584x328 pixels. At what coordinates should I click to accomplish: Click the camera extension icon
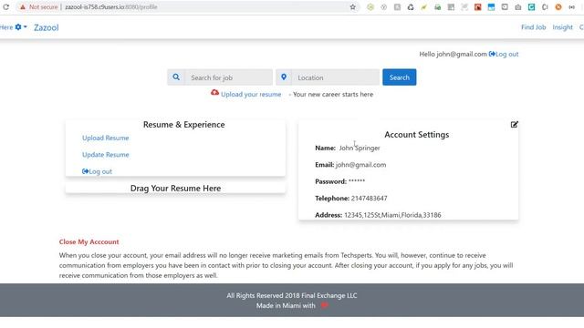pyautogui.click(x=518, y=7)
